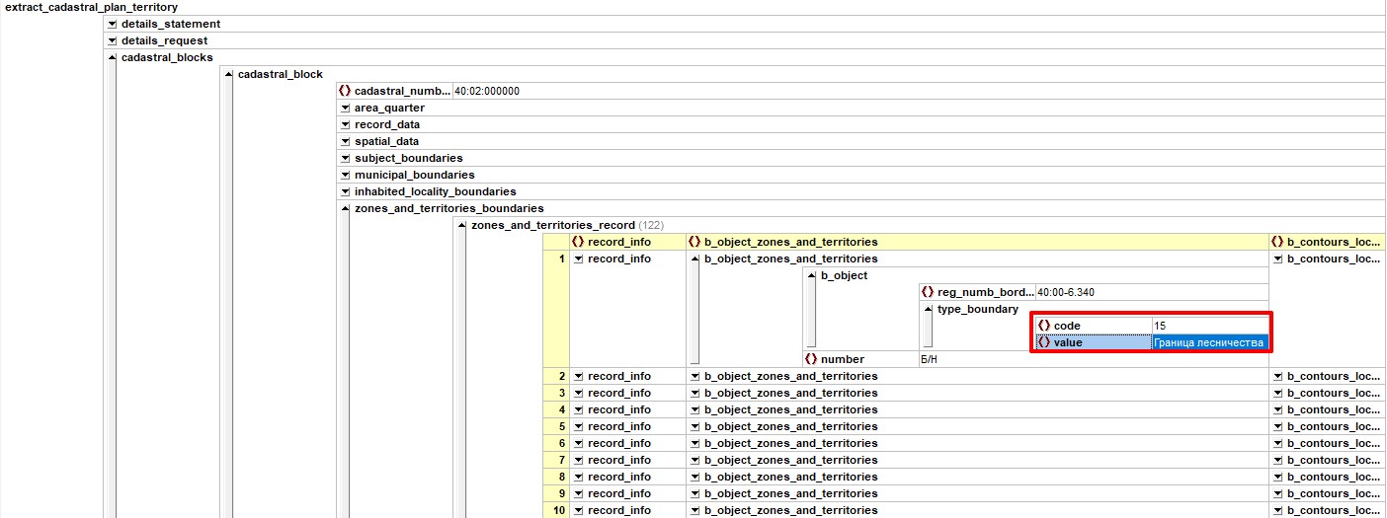Select row number 6 header
This screenshot has width=1387, height=518.
(x=556, y=443)
